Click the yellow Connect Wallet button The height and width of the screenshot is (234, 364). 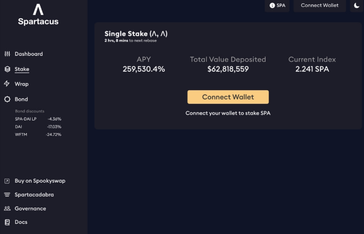[228, 97]
